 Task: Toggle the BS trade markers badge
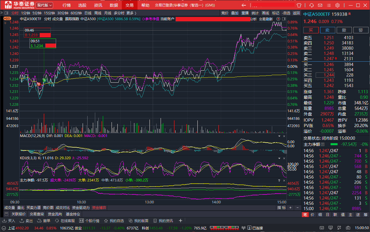coord(7,18)
